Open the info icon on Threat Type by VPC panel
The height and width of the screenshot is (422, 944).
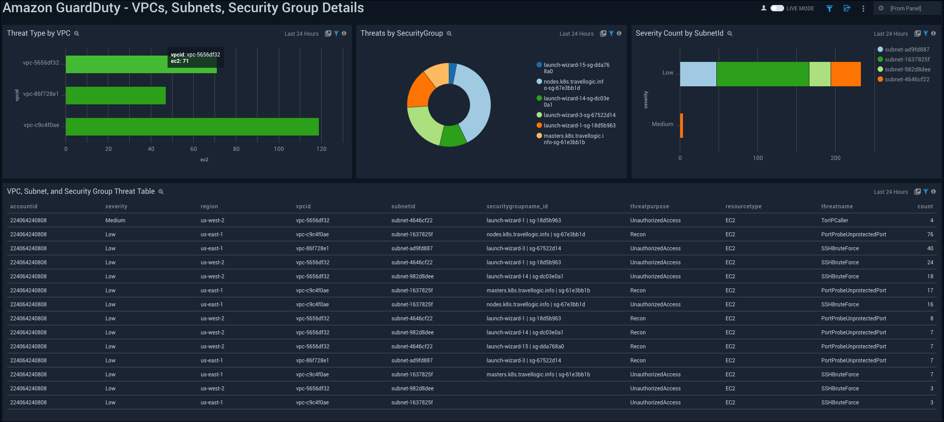344,33
